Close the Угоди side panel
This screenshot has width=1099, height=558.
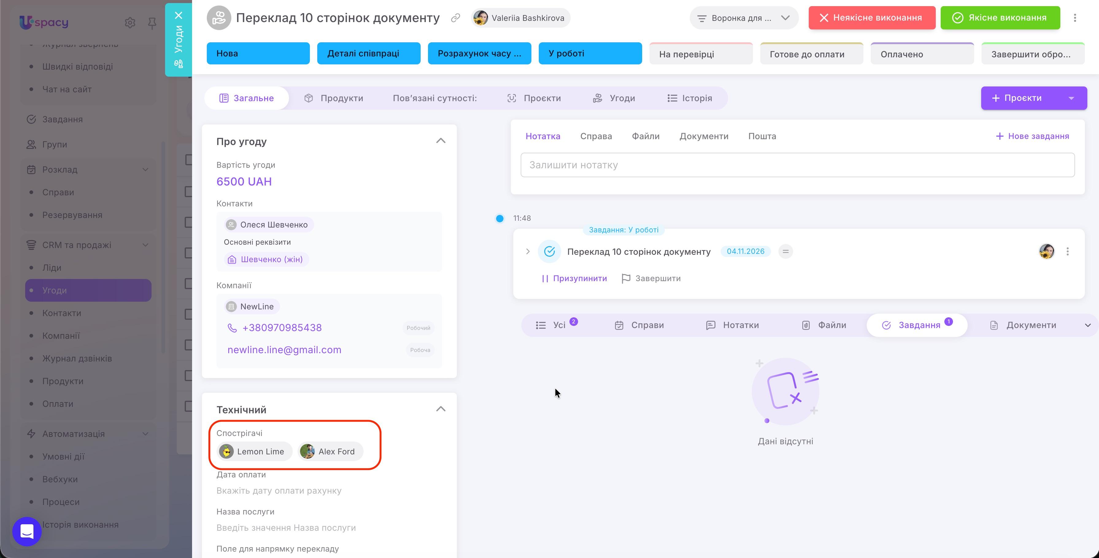tap(179, 15)
